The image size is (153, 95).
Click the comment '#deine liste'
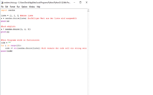(26, 16)
